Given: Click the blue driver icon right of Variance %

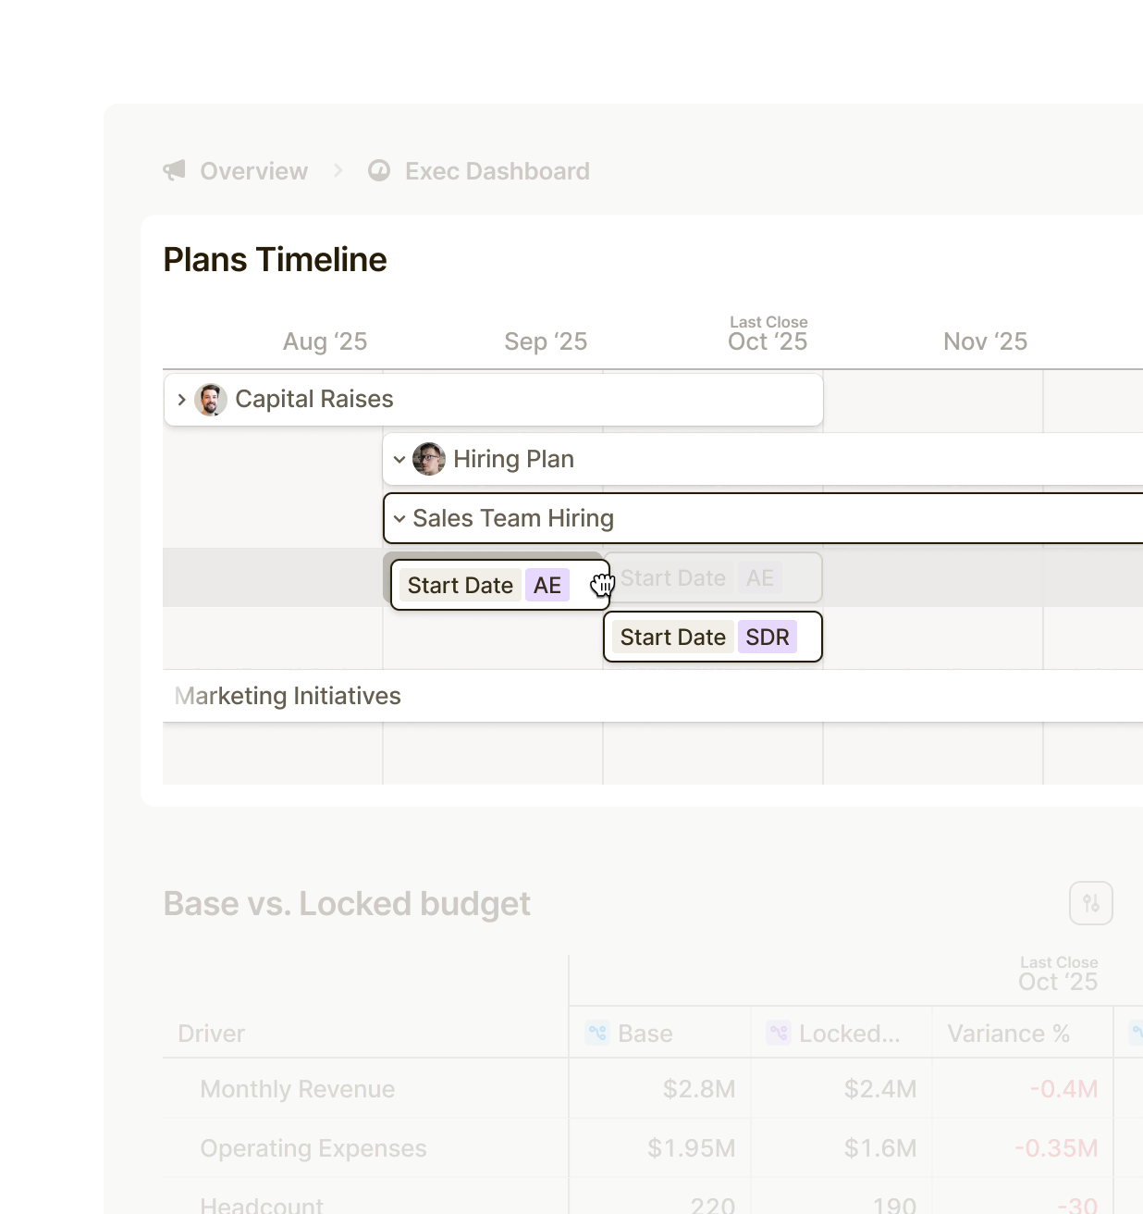Looking at the screenshot, I should 1136,1033.
